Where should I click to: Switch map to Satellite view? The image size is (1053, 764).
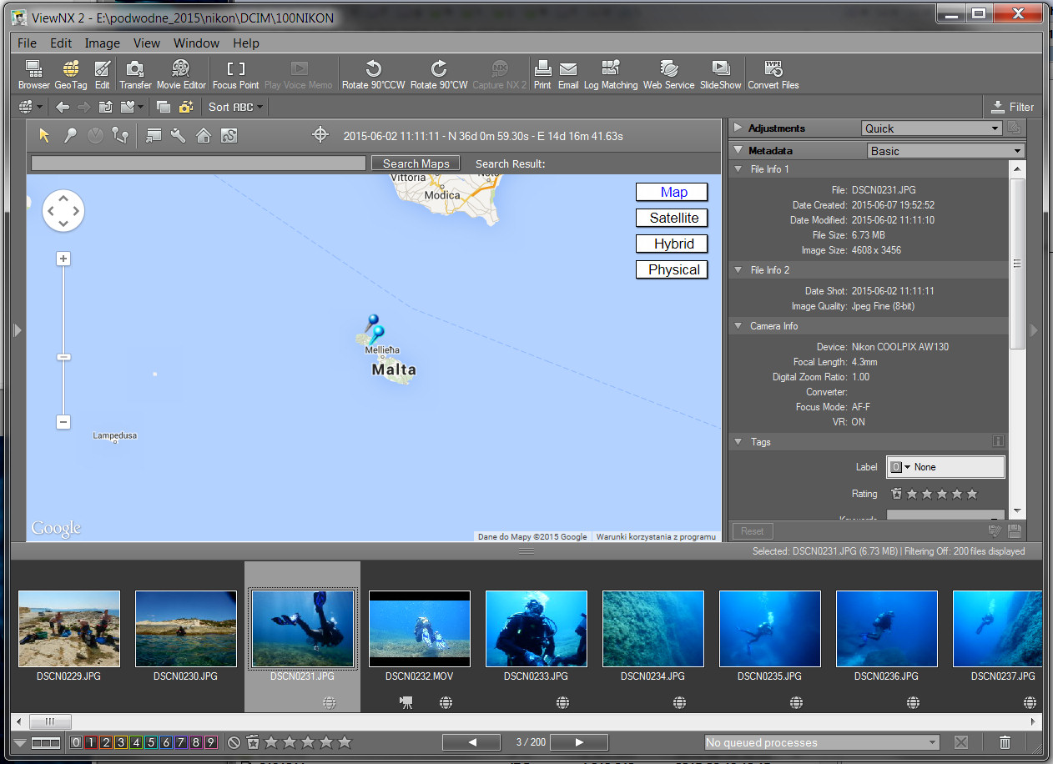672,218
